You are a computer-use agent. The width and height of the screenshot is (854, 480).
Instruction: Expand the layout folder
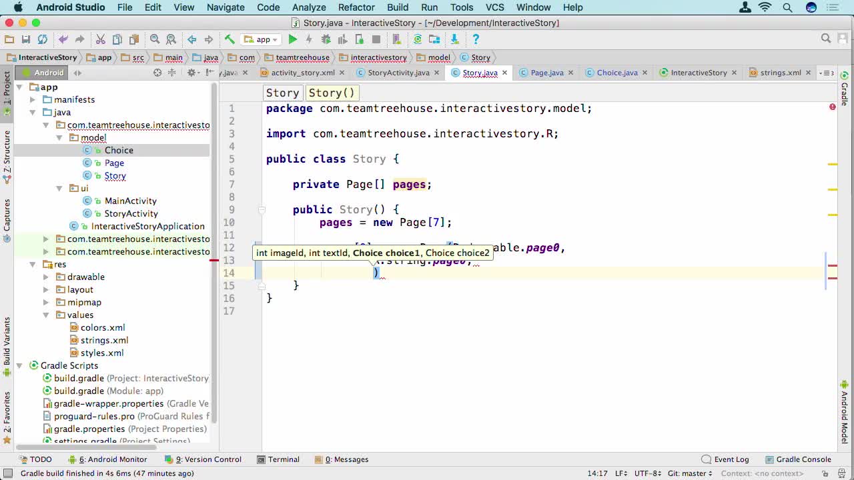click(46, 290)
